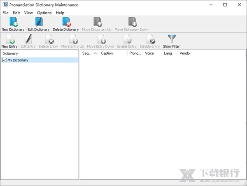Click the Lang... column header
Viewport: 247px width, 186px height.
pyautogui.click(x=170, y=53)
